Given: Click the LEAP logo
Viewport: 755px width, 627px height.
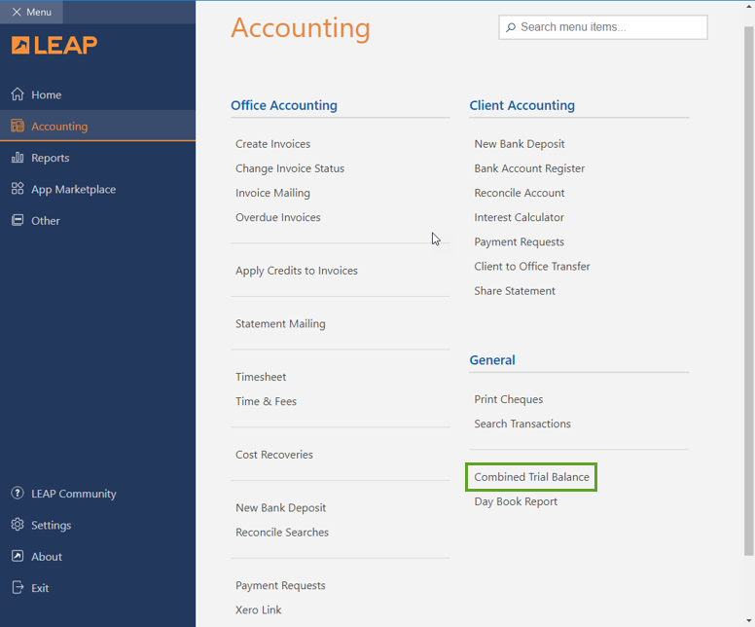Looking at the screenshot, I should [x=54, y=45].
